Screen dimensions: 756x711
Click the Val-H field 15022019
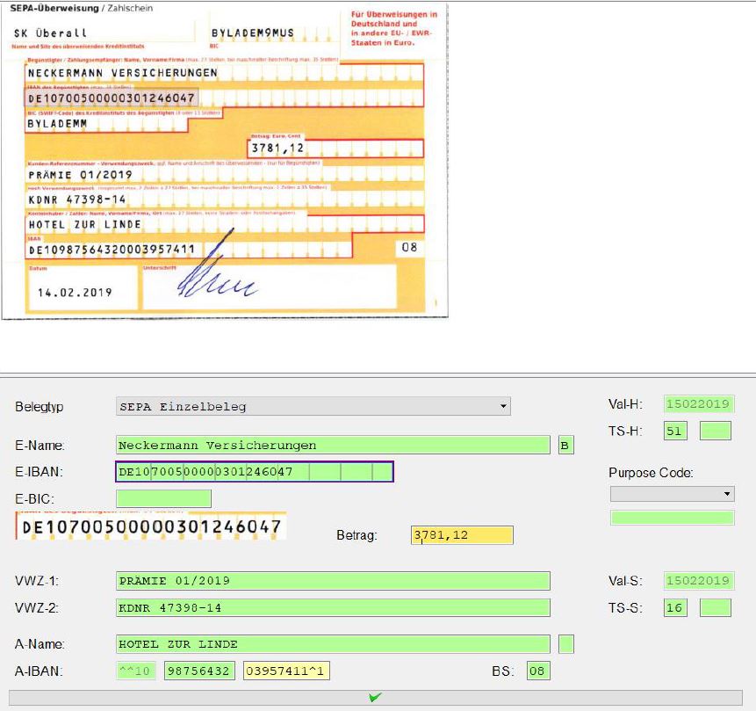pos(699,404)
